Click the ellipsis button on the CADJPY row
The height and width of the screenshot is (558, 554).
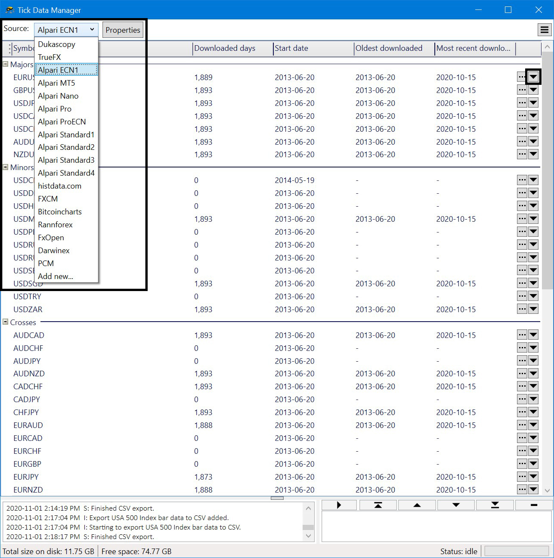(x=522, y=400)
